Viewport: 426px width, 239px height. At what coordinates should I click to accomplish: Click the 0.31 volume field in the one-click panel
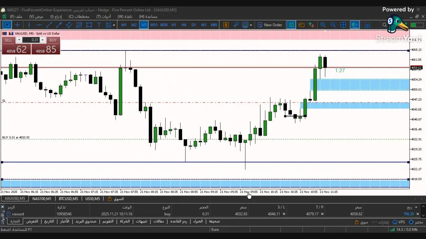click(31, 40)
